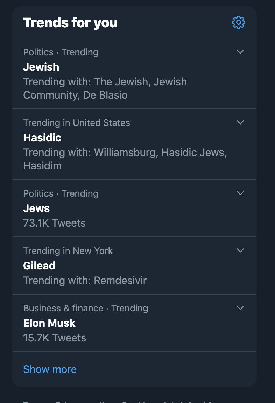275x403 pixels.
Task: Click the "15.7K Tweets" count
Action: click(55, 338)
